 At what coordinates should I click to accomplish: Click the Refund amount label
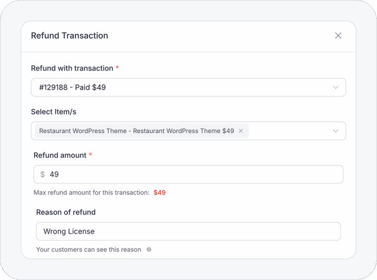pyautogui.click(x=60, y=155)
